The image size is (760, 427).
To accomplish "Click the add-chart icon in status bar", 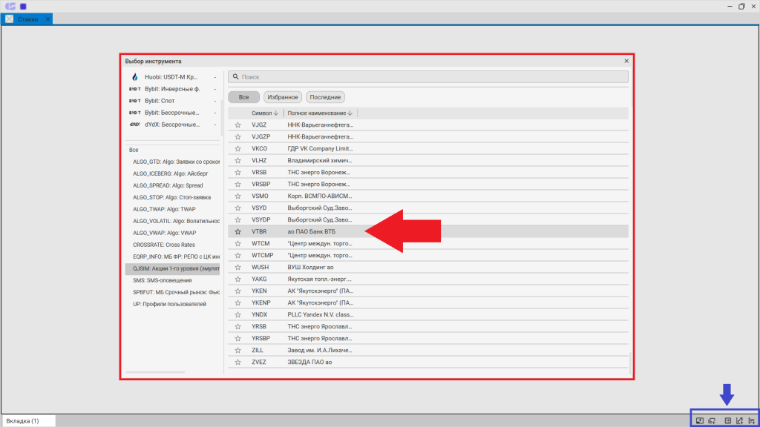I will coord(739,420).
